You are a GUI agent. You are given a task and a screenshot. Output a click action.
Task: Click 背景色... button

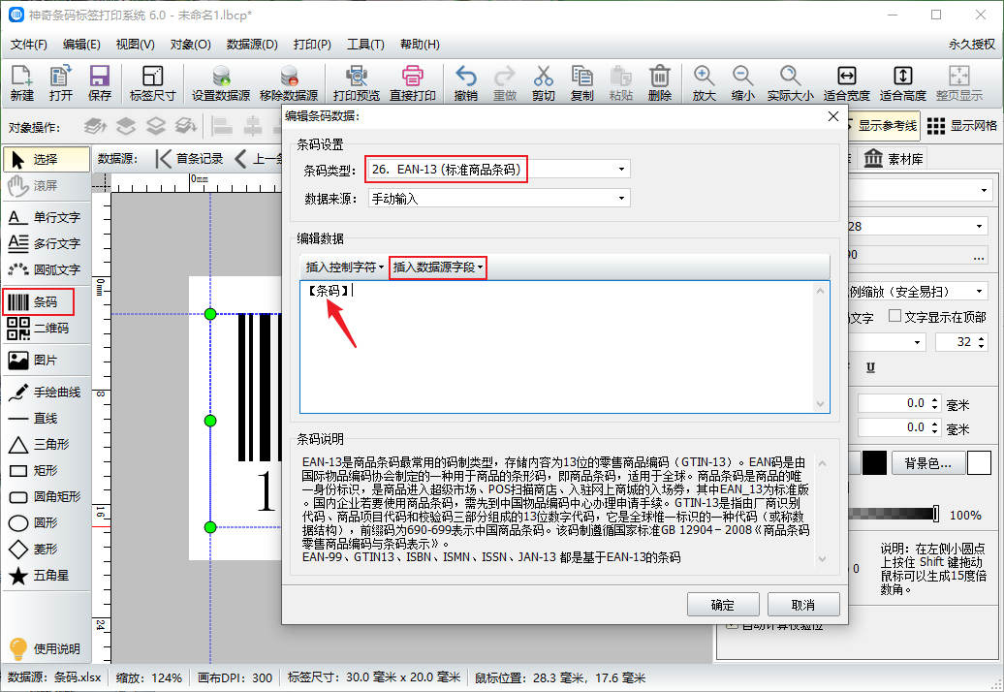[x=927, y=463]
